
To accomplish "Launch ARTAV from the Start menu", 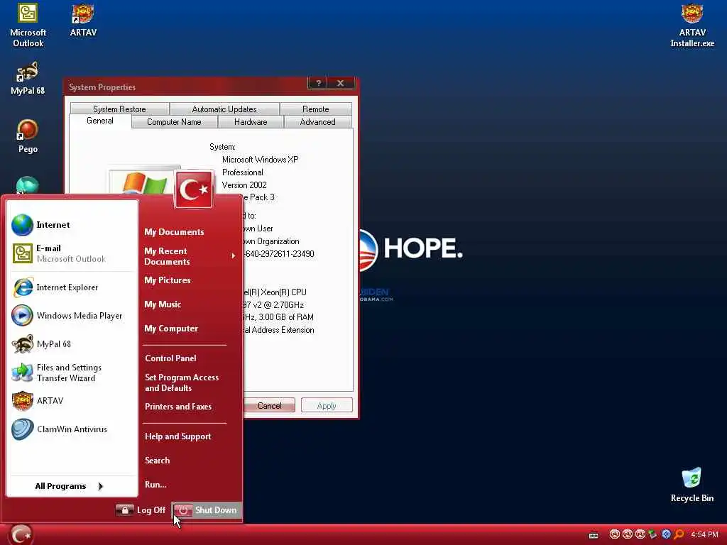I will coord(72,401).
